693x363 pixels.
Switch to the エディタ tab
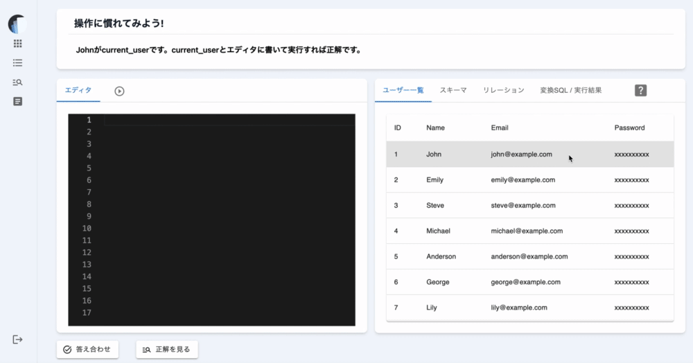pyautogui.click(x=78, y=90)
